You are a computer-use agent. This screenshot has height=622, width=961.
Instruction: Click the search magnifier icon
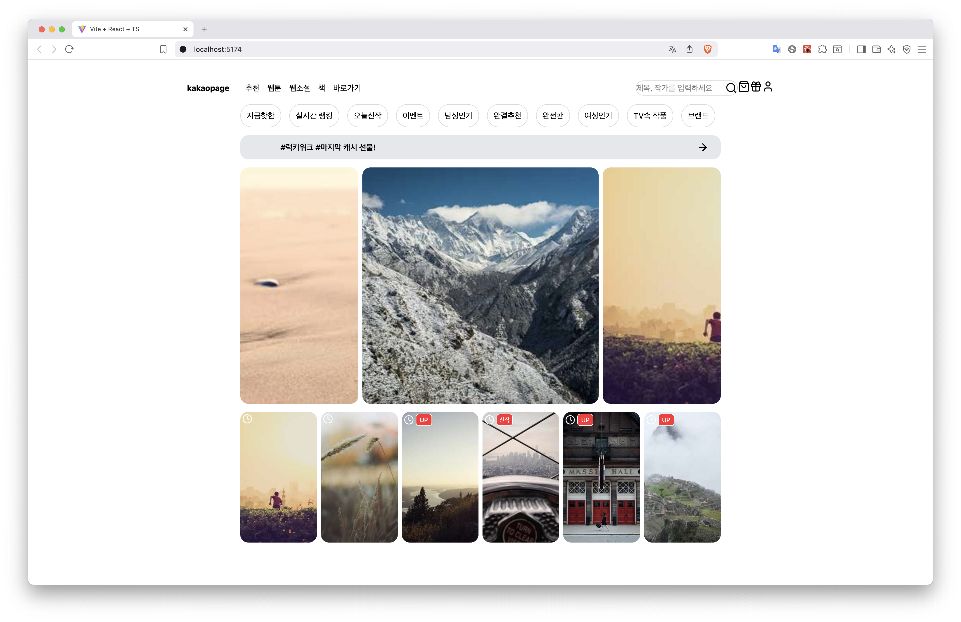731,88
